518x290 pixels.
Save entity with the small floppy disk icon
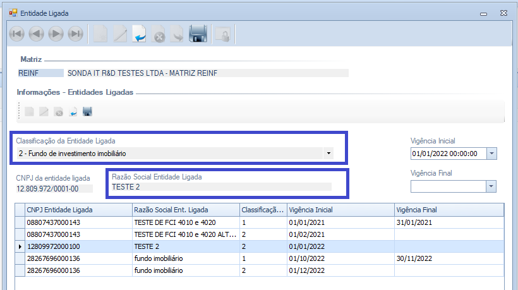[x=87, y=112]
